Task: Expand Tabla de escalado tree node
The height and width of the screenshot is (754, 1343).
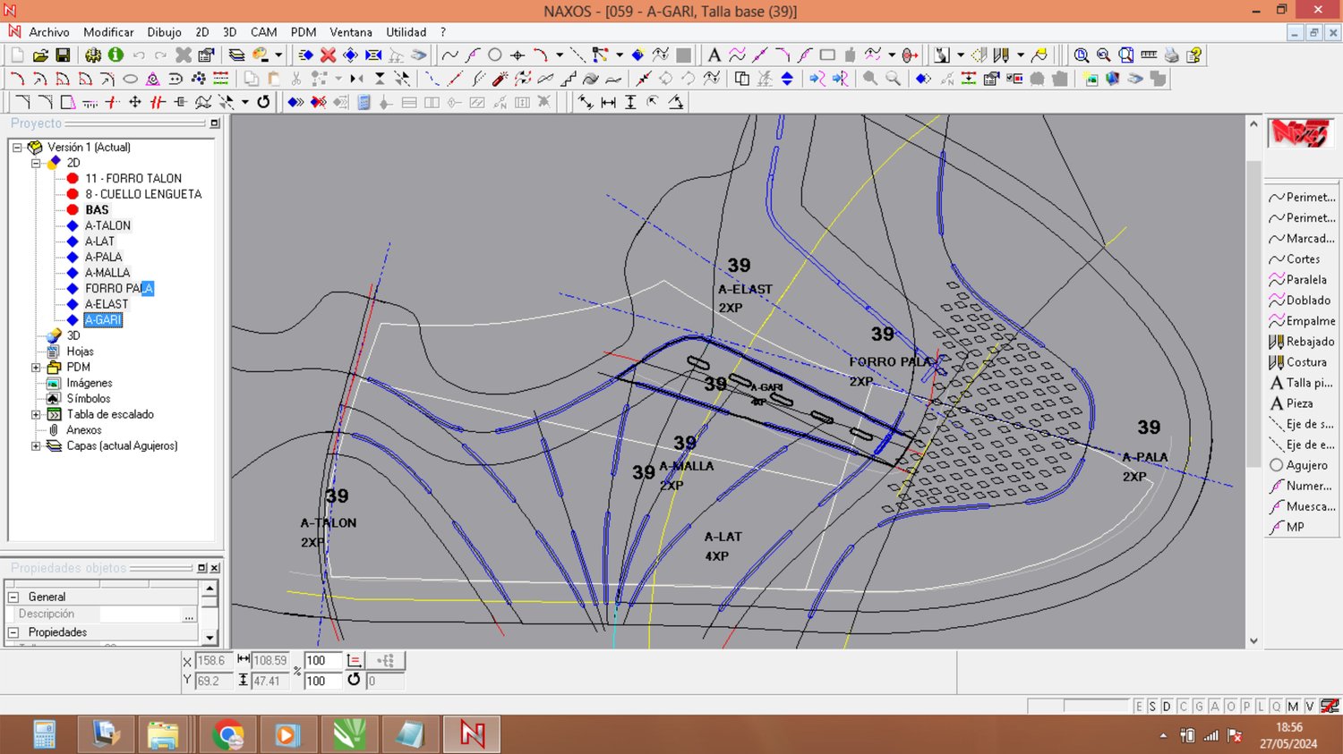Action: tap(36, 415)
